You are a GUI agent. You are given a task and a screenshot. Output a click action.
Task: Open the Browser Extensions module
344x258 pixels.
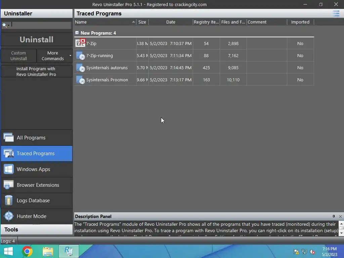[36, 185]
